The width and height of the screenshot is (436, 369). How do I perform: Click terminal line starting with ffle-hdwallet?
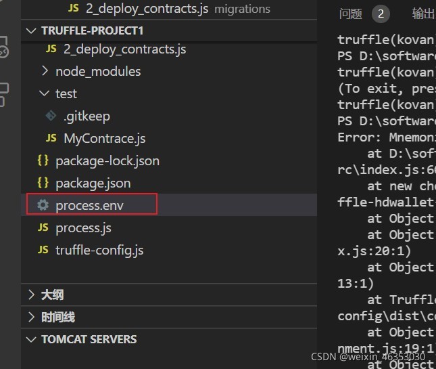(387, 202)
